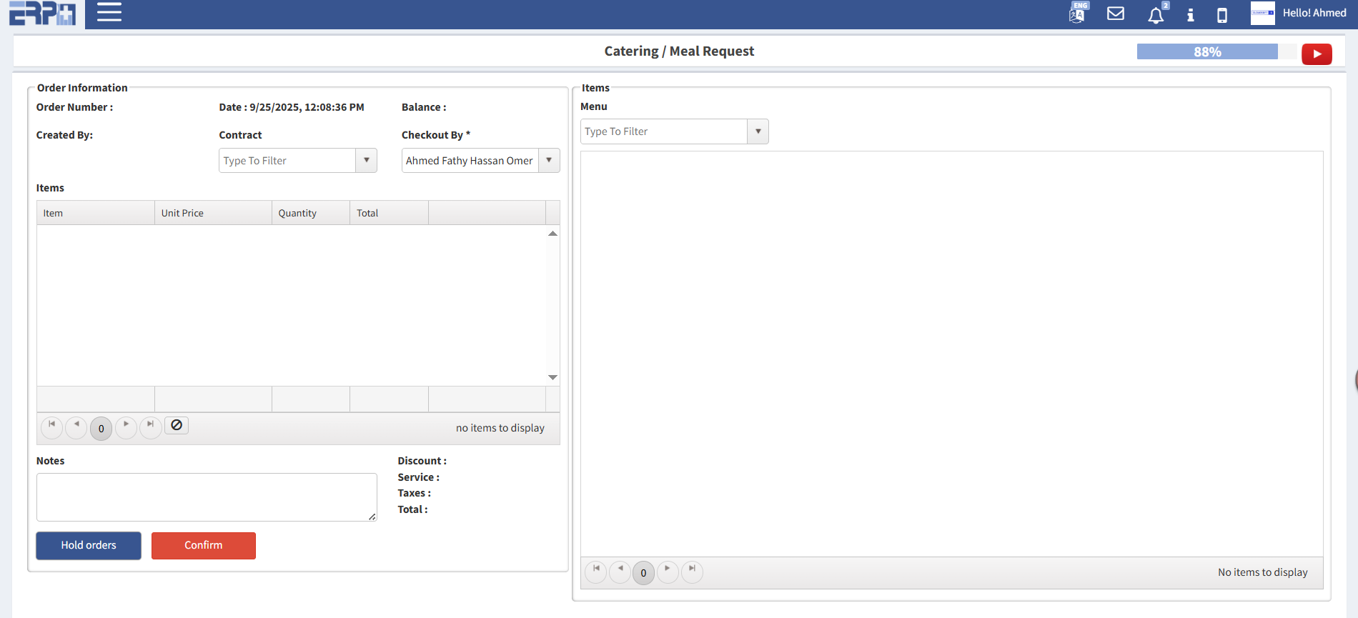Click the language translation icon
Viewport: 1358px width, 618px height.
coord(1077,14)
